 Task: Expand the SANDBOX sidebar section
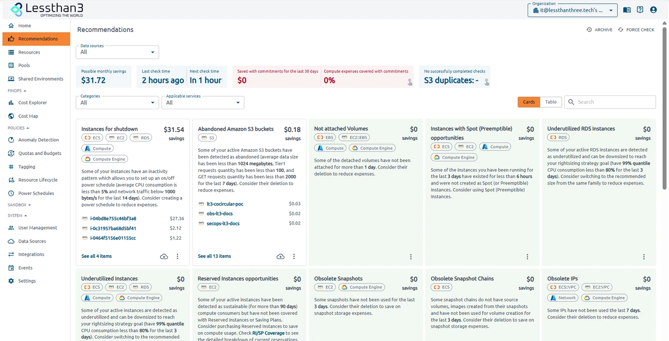coord(19,205)
